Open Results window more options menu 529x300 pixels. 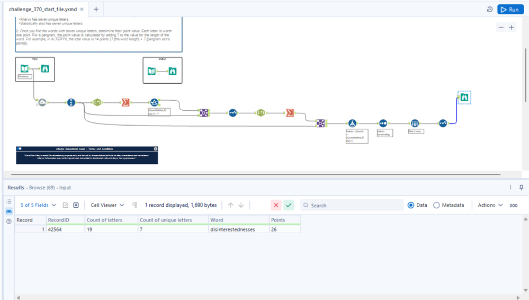[510, 188]
